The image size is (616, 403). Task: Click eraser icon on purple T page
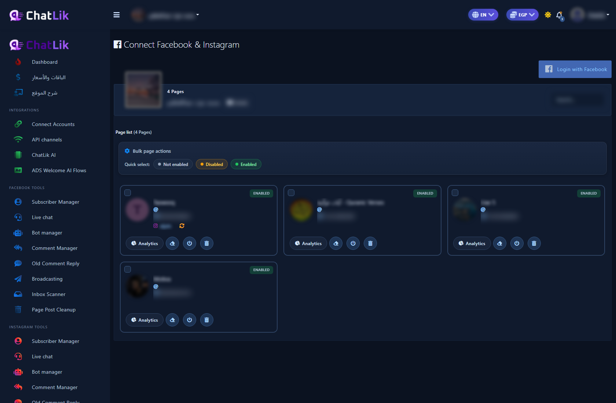(x=172, y=243)
